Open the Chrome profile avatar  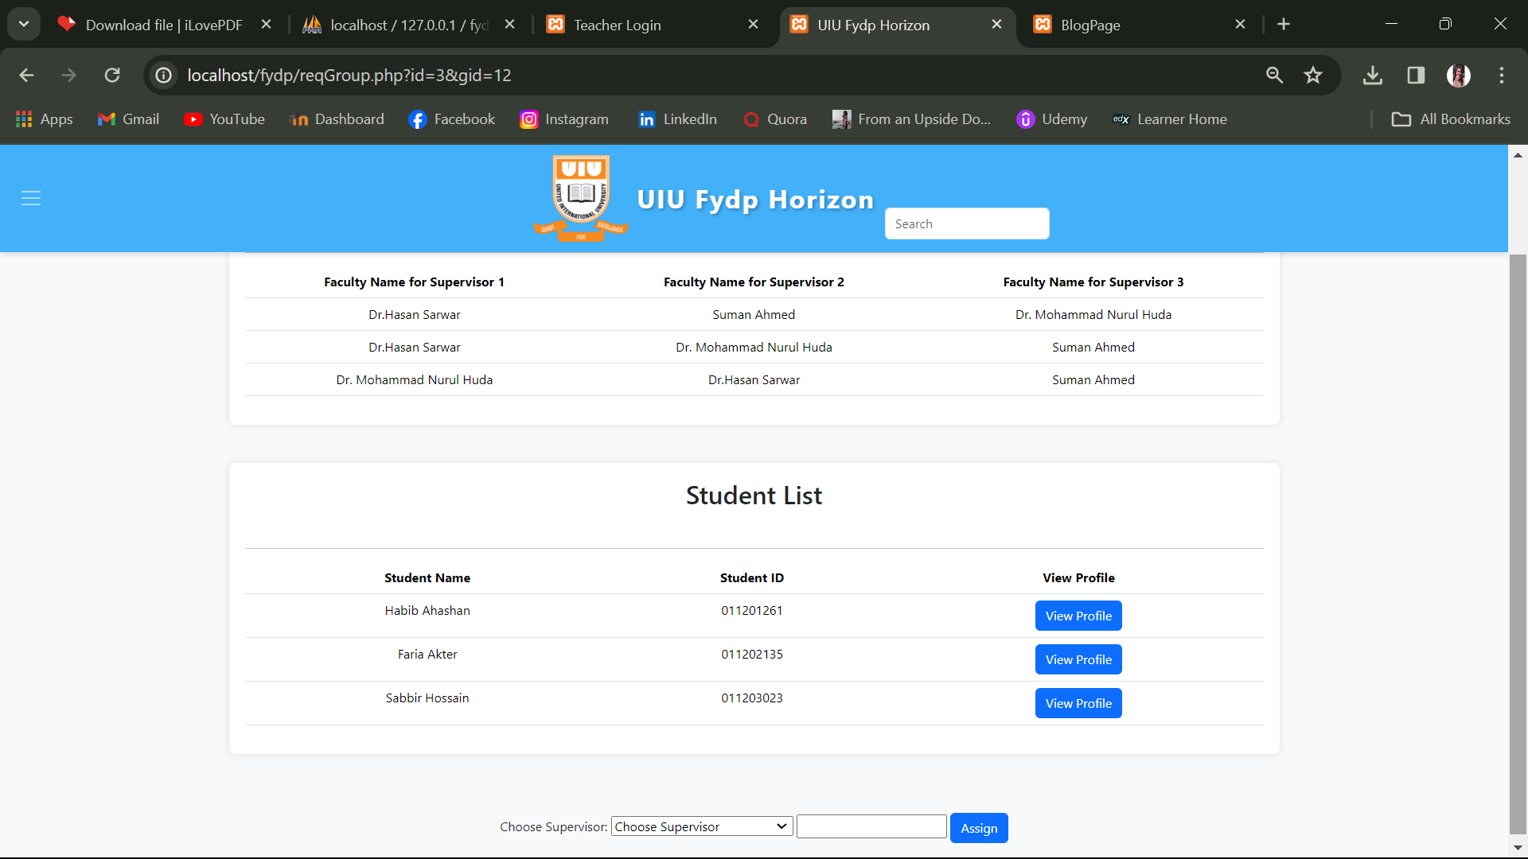[1459, 75]
